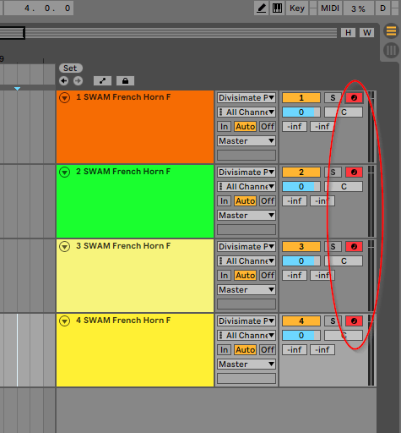Open track 2 Master output dropdown
This screenshot has width=401, height=433.
tap(247, 216)
